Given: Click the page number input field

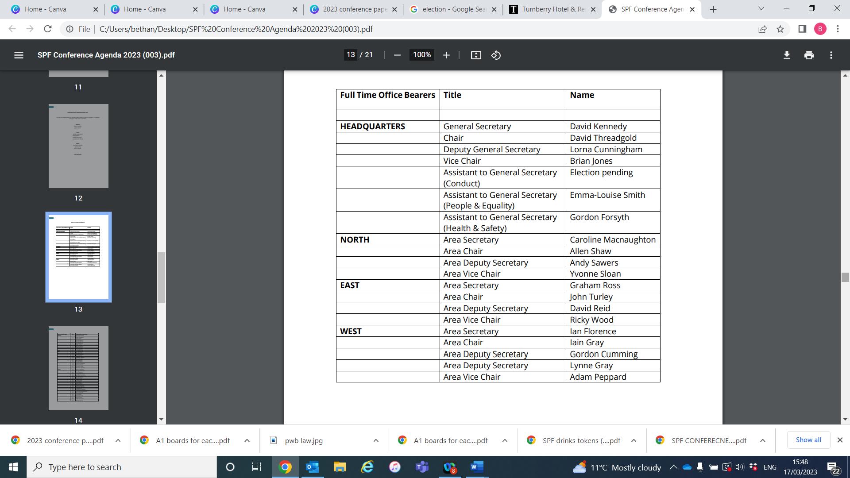Looking at the screenshot, I should 351,55.
